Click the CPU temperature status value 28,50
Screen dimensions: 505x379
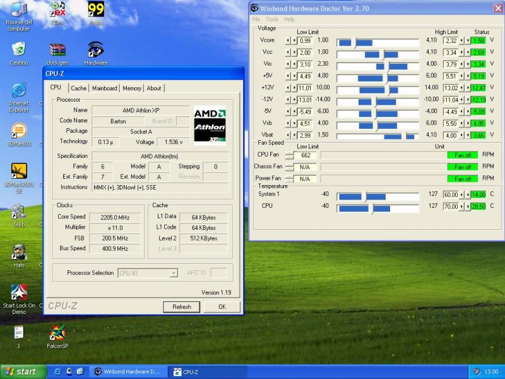tap(478, 207)
